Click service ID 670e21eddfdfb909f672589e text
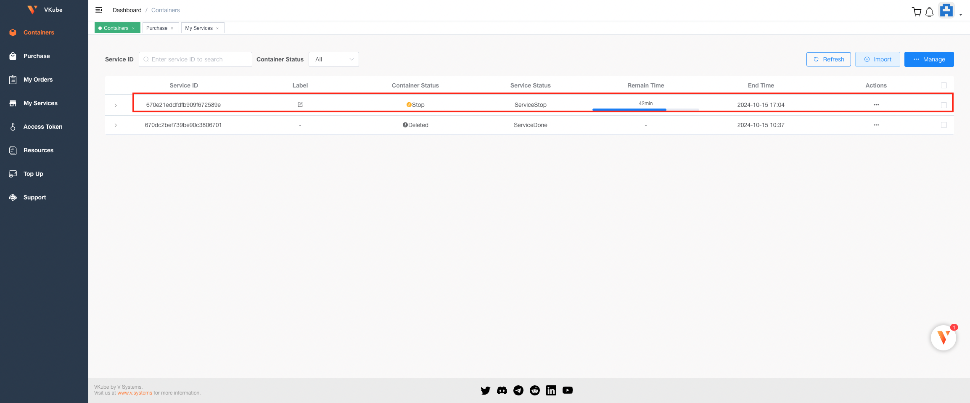The width and height of the screenshot is (970, 403). click(x=183, y=105)
